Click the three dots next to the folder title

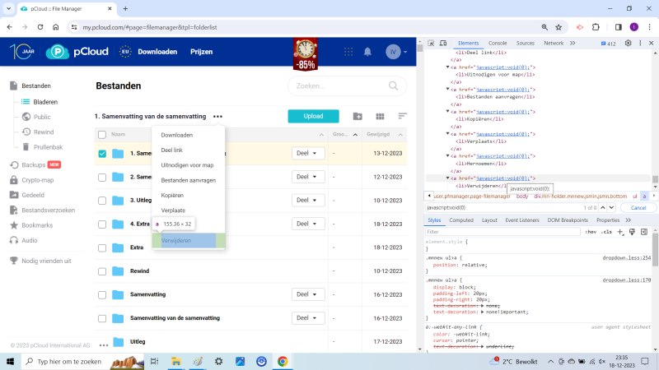point(217,117)
